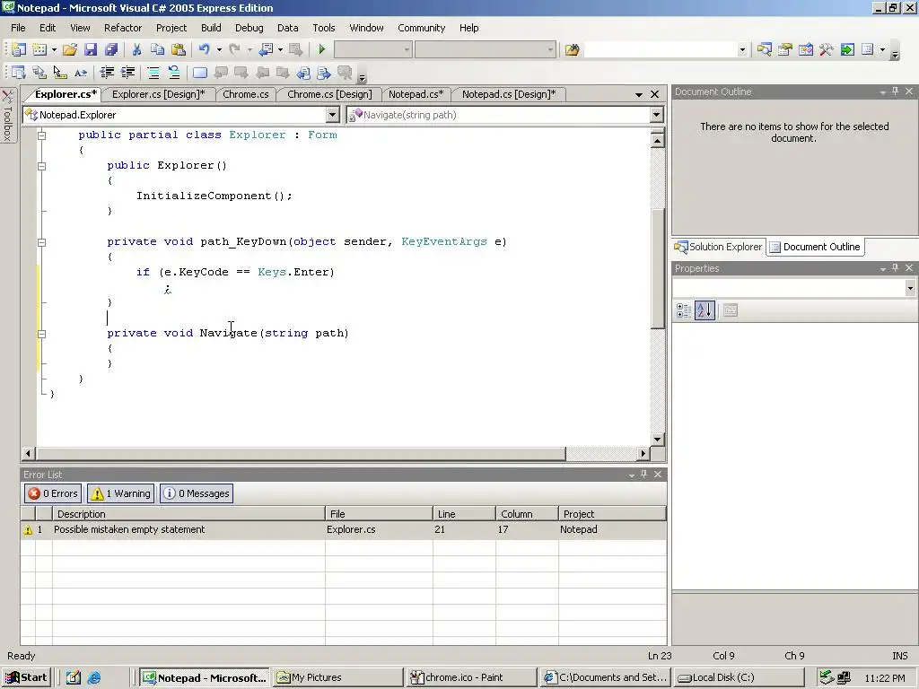
Task: Open Properties Window toolbar icon
Action: pos(784,50)
